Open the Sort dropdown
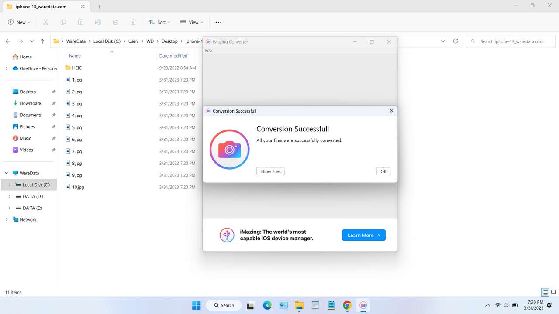This screenshot has height=314, width=559. coord(159,22)
